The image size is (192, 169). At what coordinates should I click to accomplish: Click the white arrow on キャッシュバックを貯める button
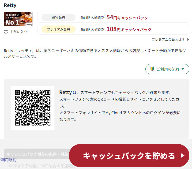tap(183, 156)
